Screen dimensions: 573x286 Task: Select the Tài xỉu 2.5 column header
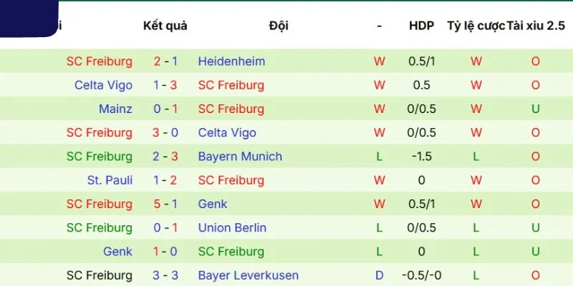pos(536,26)
